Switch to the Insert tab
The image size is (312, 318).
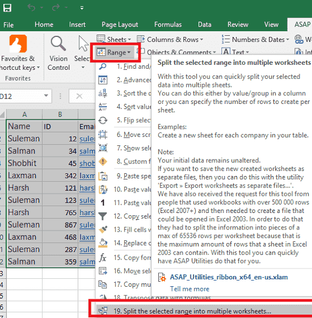coord(77,24)
